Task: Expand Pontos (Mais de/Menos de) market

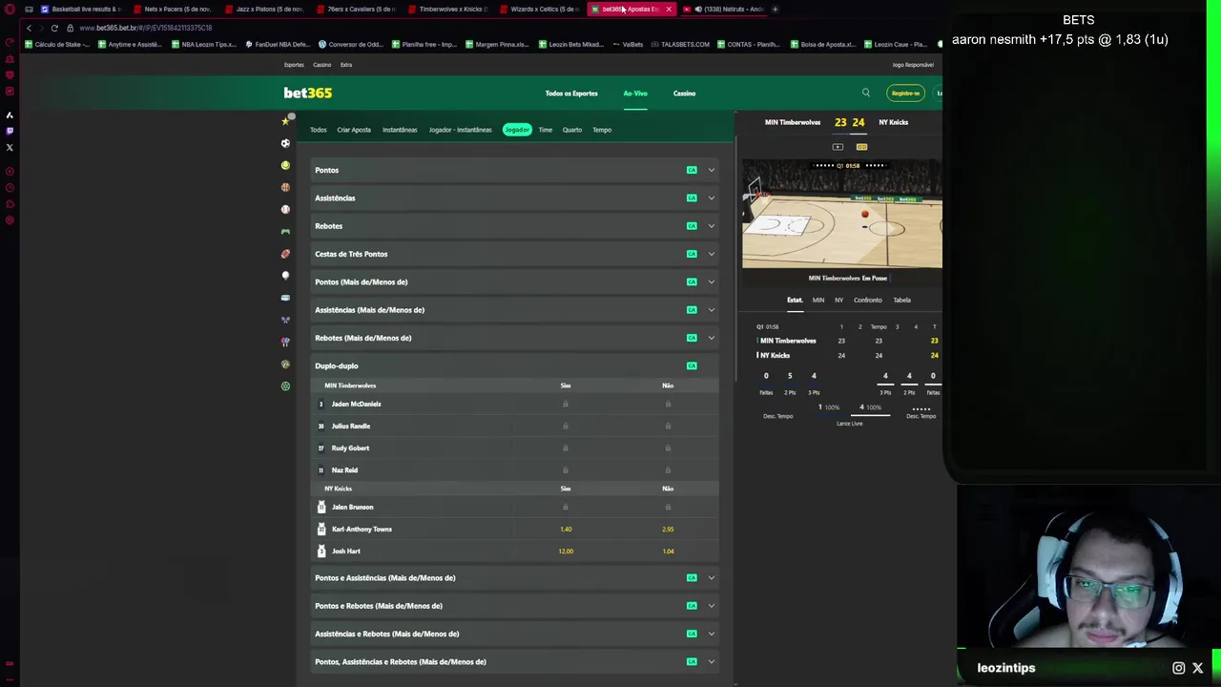Action: (x=515, y=281)
